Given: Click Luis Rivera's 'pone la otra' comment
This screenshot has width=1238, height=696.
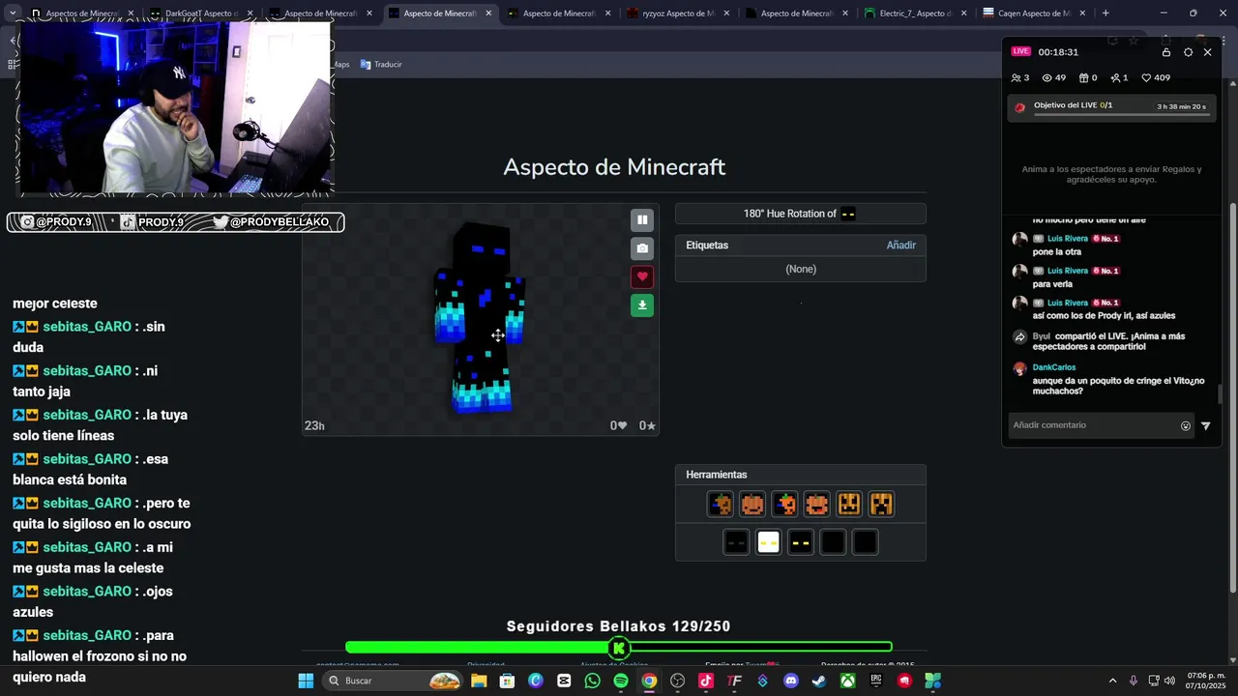Looking at the screenshot, I should tap(1056, 252).
